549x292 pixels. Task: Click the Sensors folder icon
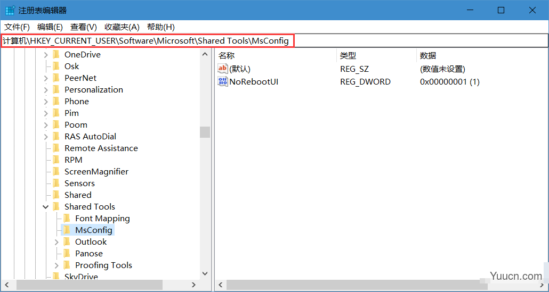pos(56,183)
